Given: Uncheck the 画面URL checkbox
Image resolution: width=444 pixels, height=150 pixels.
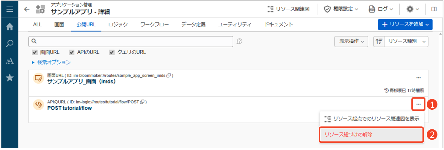Looking at the screenshot, I should [x=35, y=52].
